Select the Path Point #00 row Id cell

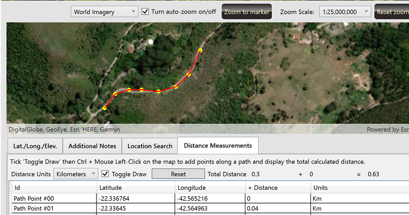(54, 199)
